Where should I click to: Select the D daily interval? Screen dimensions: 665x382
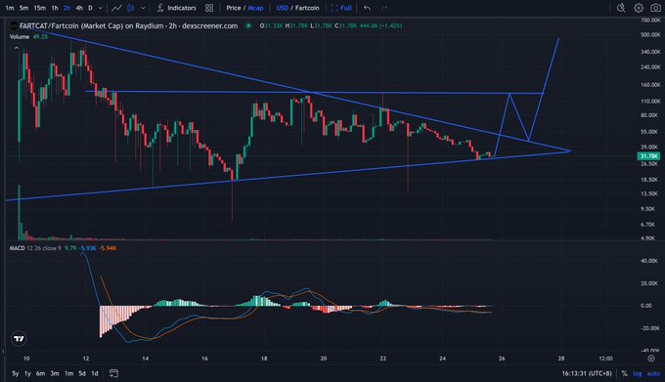pyautogui.click(x=90, y=8)
